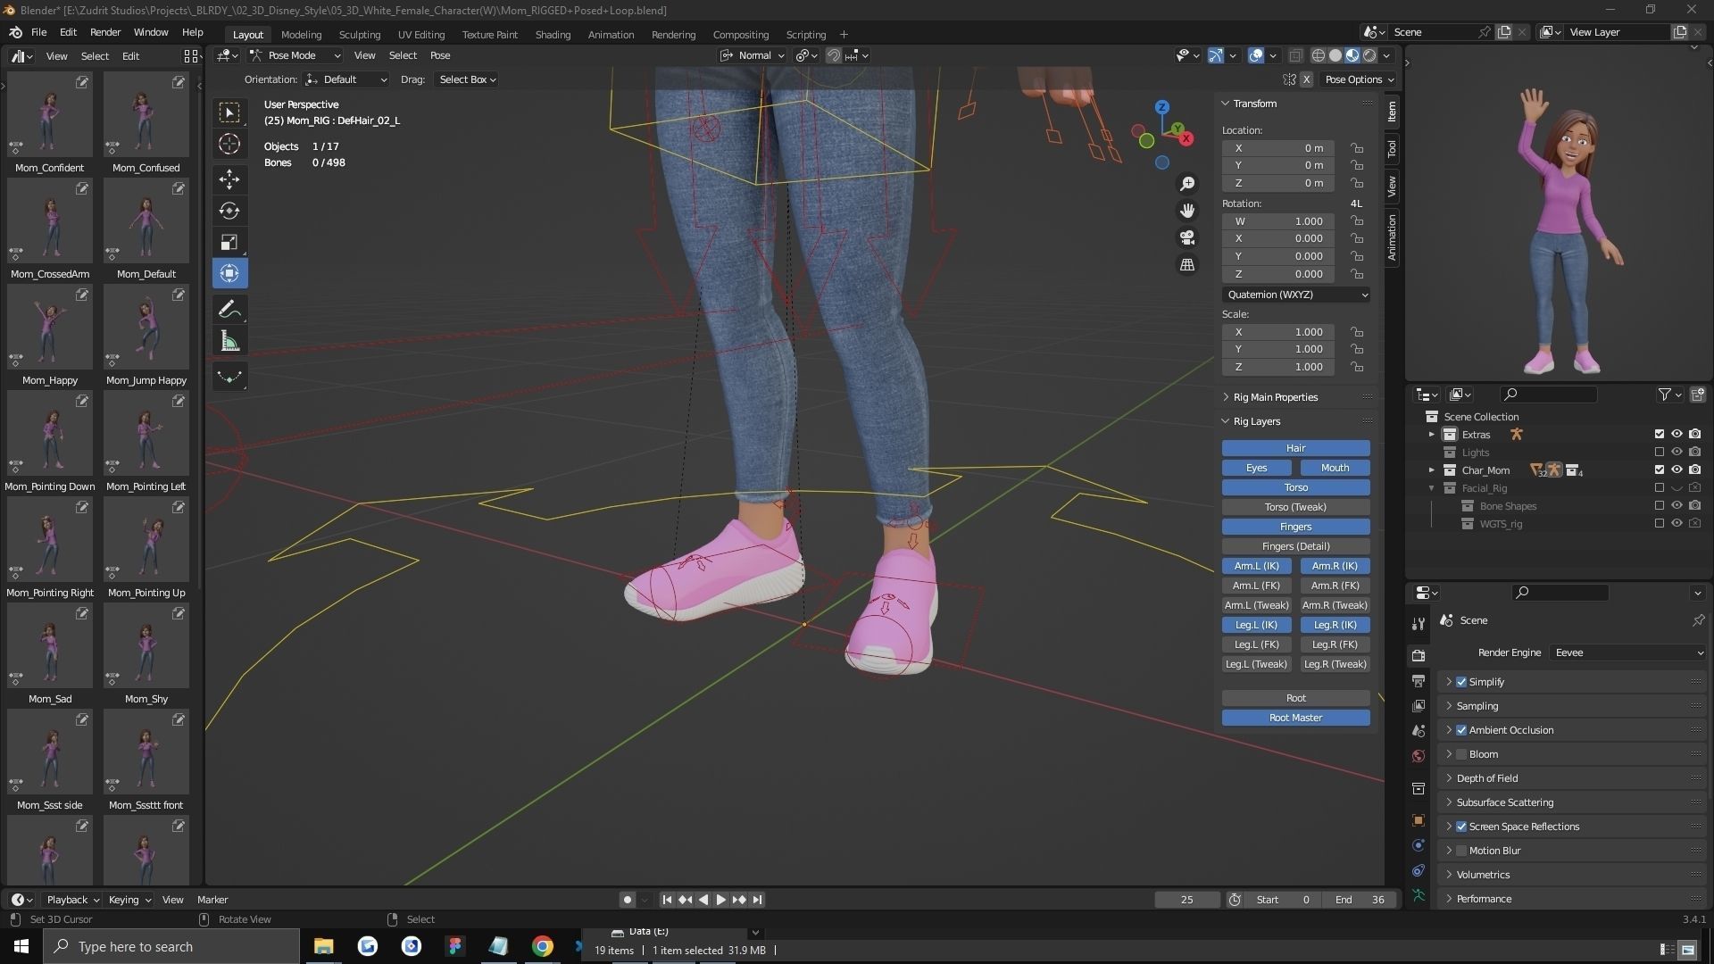Open the Animation workspace tab
The image size is (1714, 964).
tap(611, 35)
